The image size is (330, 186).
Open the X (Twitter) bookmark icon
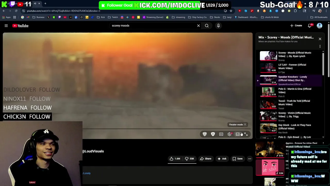[48, 17]
